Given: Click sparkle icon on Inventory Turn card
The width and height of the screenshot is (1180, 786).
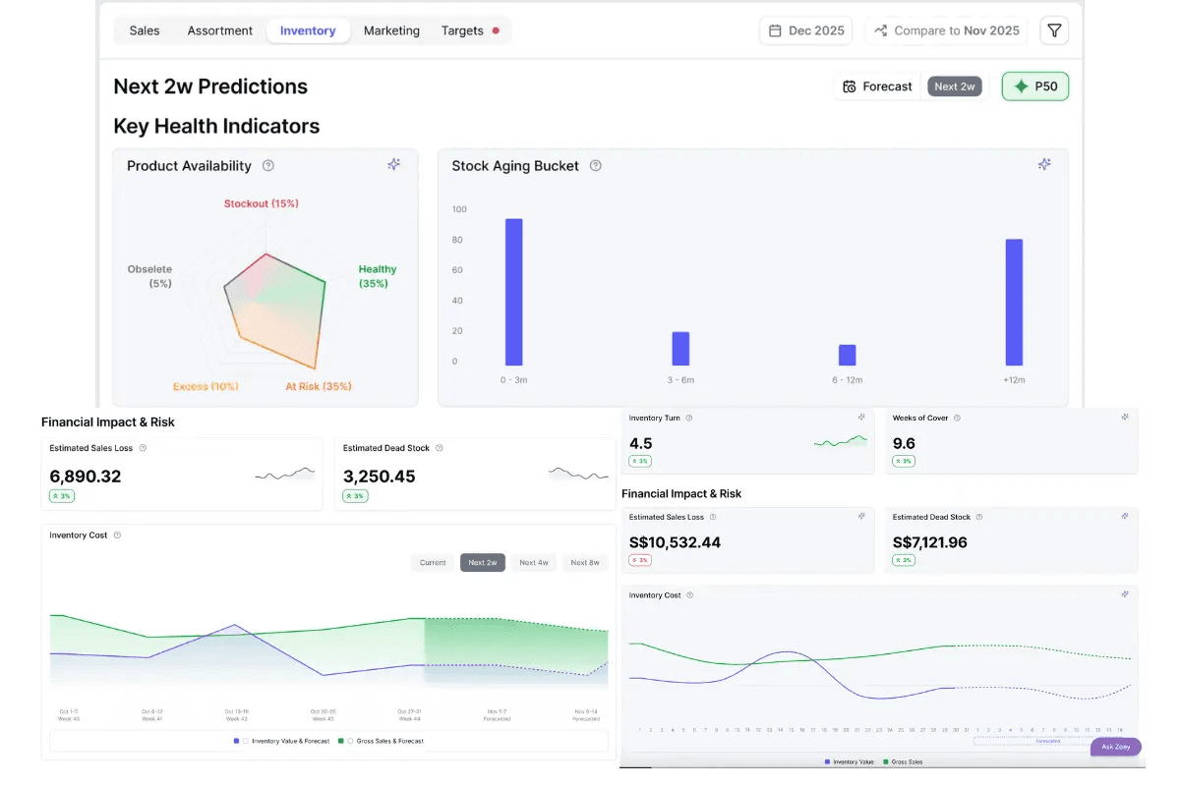Looking at the screenshot, I should coord(861,418).
